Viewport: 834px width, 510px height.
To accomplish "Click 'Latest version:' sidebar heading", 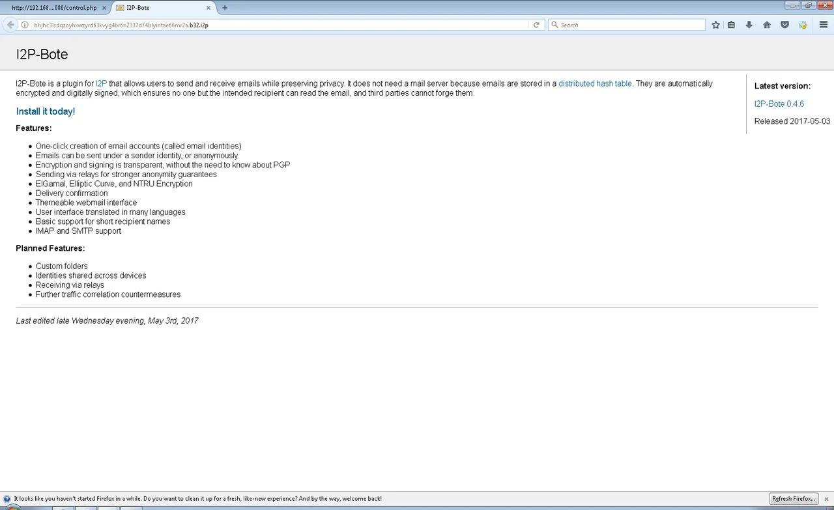I will 783,86.
